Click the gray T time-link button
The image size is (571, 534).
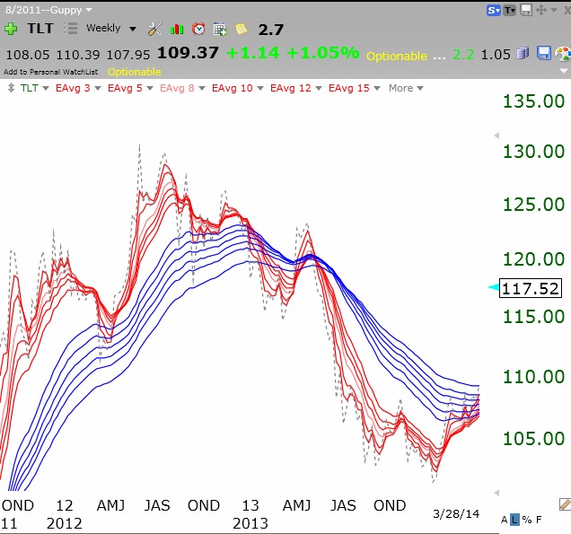(x=509, y=10)
